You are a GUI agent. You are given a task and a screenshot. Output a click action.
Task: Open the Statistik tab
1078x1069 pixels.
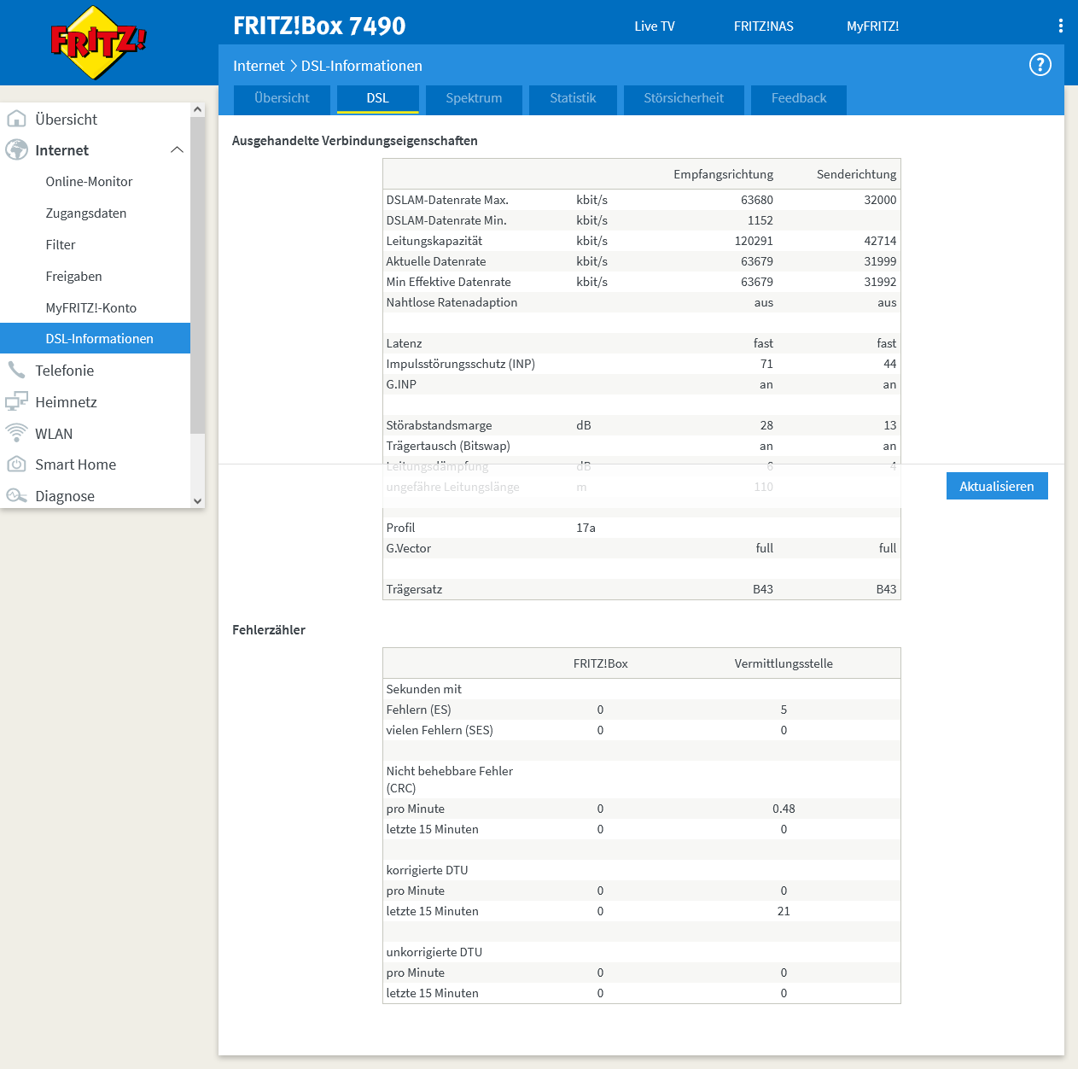click(573, 99)
